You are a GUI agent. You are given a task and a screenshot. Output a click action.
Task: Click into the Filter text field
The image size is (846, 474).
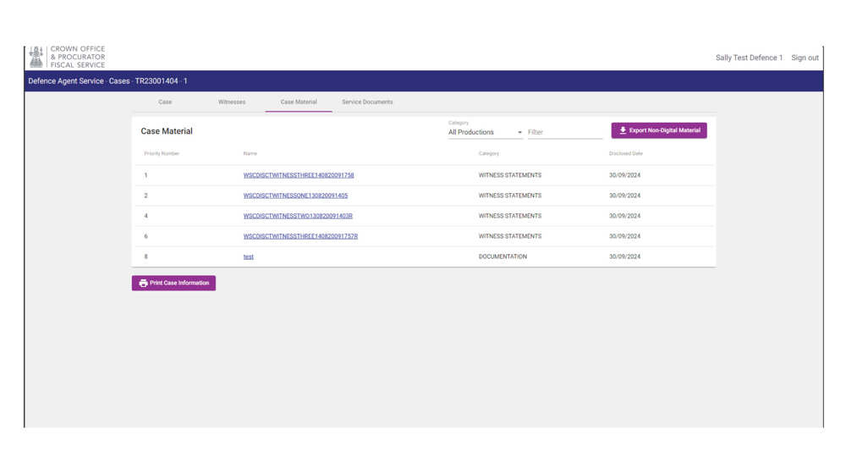(x=563, y=132)
